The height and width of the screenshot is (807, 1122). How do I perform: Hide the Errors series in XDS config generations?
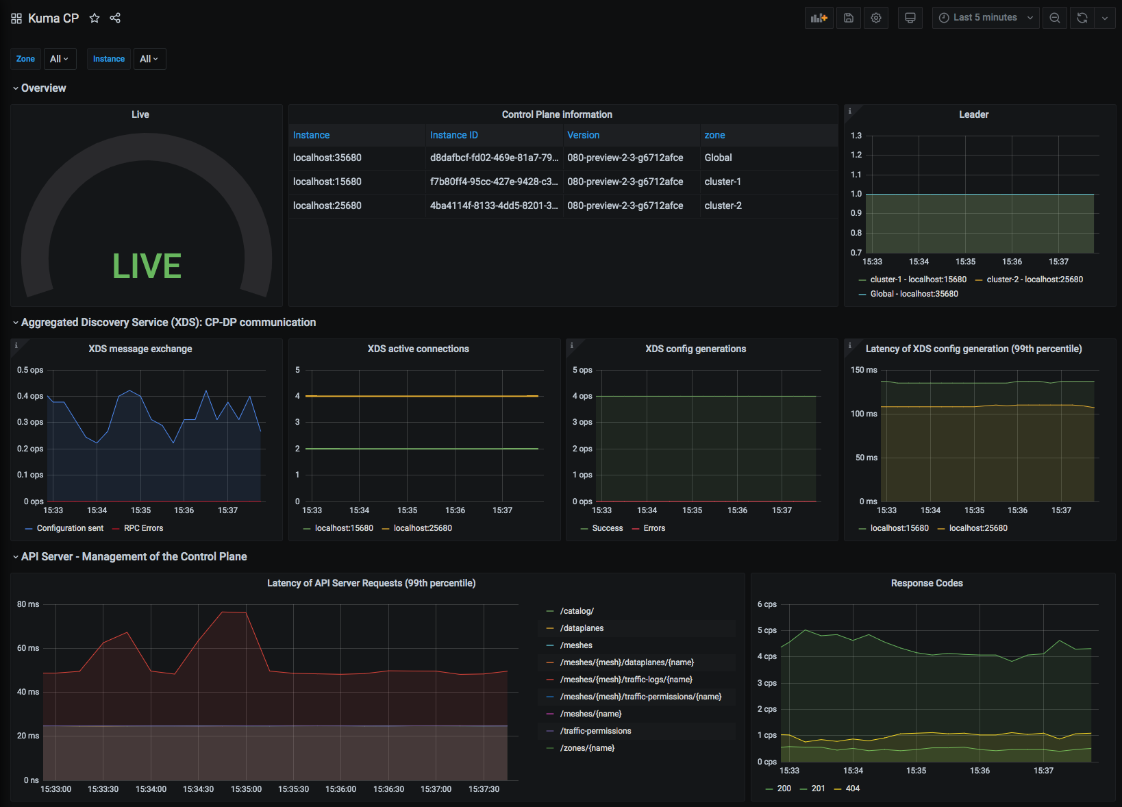pos(654,527)
